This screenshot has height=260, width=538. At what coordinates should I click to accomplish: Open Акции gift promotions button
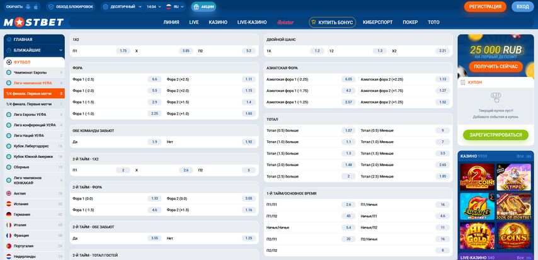(x=204, y=6)
